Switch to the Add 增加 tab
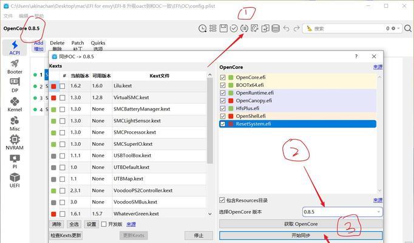Image resolution: width=414 pixels, height=243 pixels. pos(39,46)
